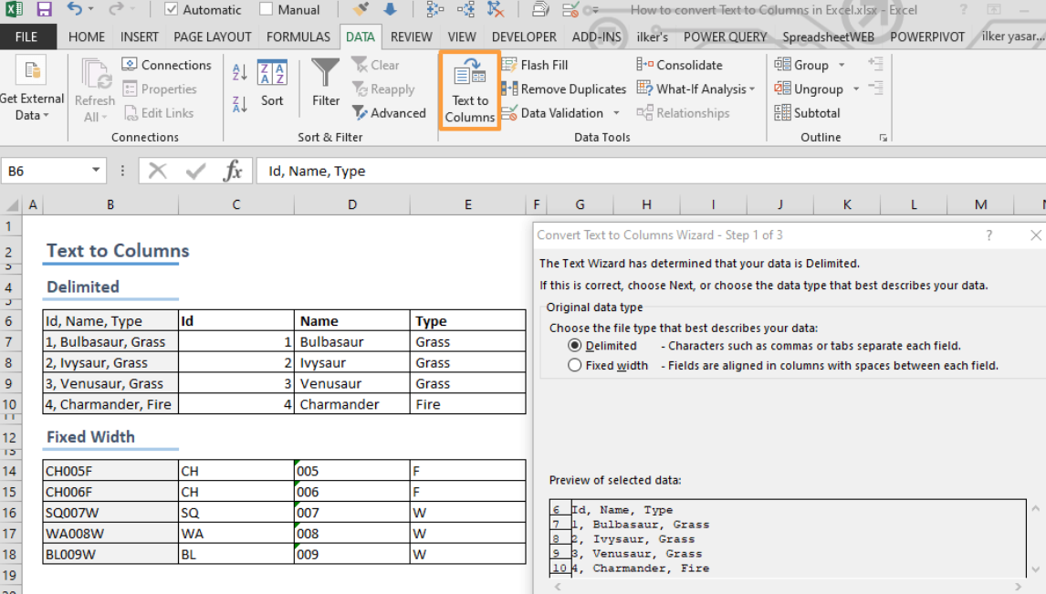This screenshot has height=594, width=1046.
Task: Click the cancel X in the formula bar
Action: [x=157, y=171]
